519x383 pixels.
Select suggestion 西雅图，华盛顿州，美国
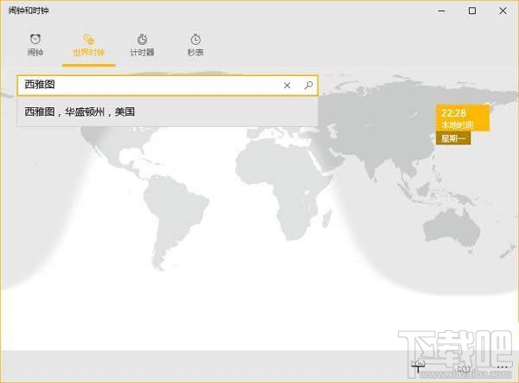(168, 112)
